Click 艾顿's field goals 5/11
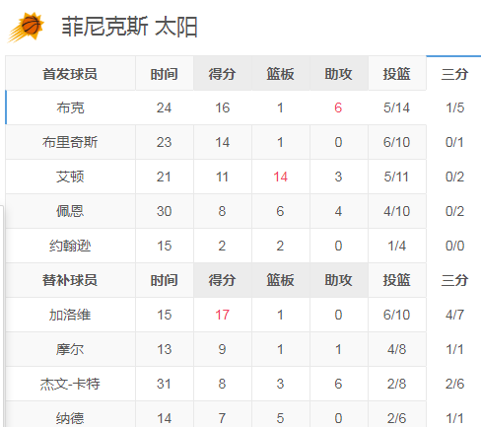The width and height of the screenshot is (481, 427). point(396,177)
